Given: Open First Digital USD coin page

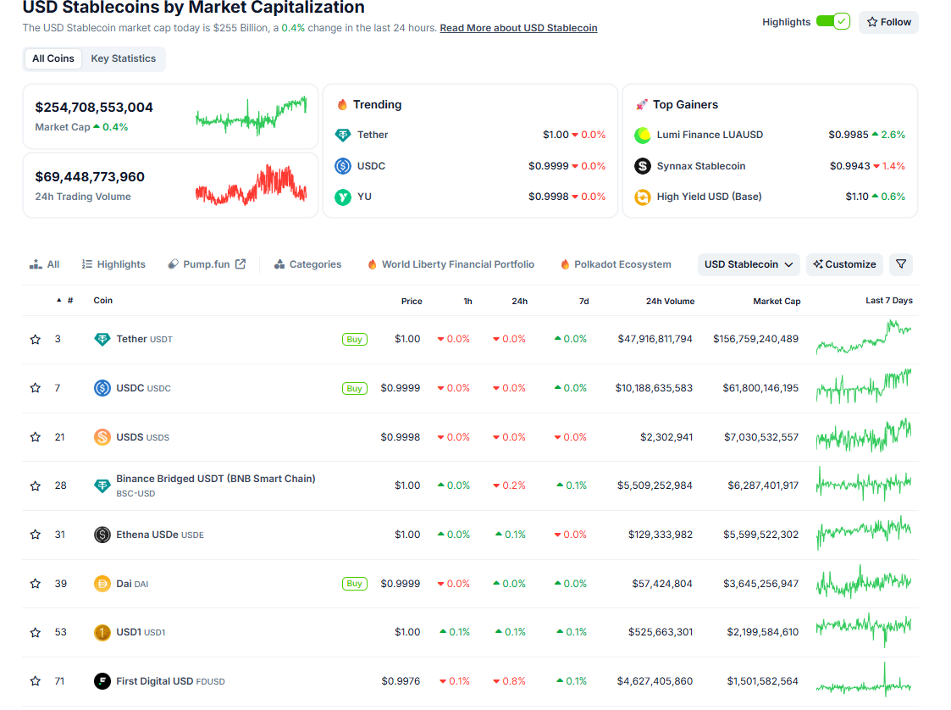Looking at the screenshot, I should pos(170,681).
